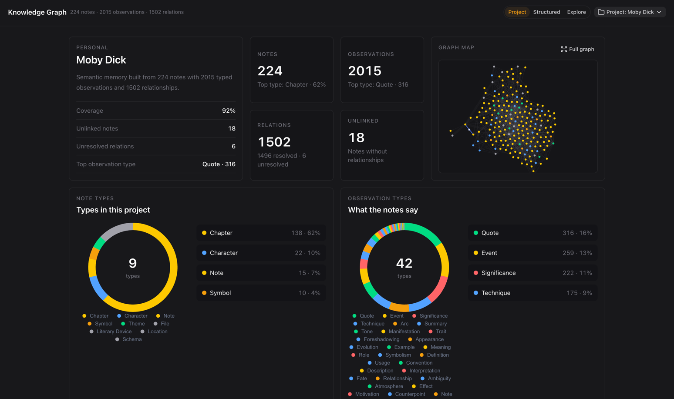This screenshot has width=674, height=399.
Task: Click the Top observation type row
Action: 156,164
